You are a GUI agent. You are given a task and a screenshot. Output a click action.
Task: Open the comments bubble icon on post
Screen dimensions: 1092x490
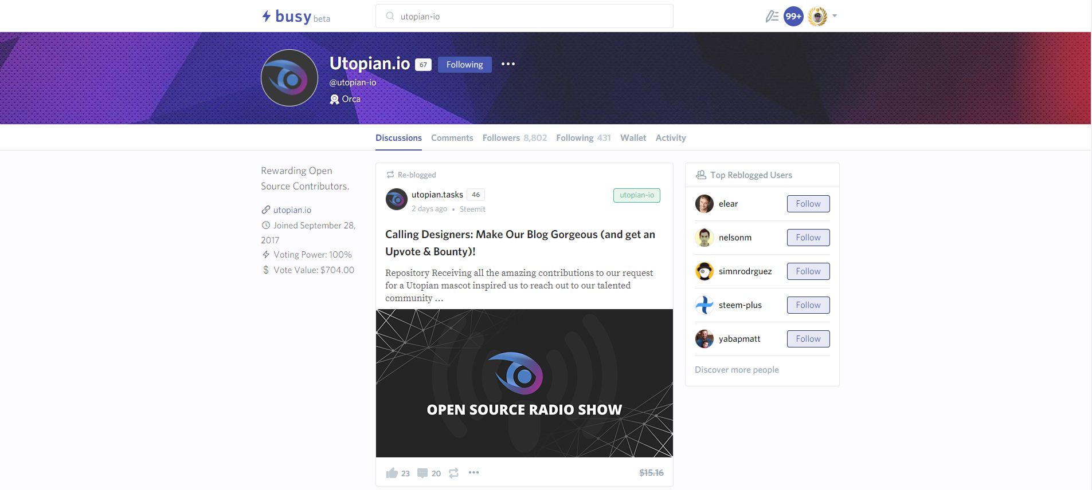pyautogui.click(x=422, y=473)
